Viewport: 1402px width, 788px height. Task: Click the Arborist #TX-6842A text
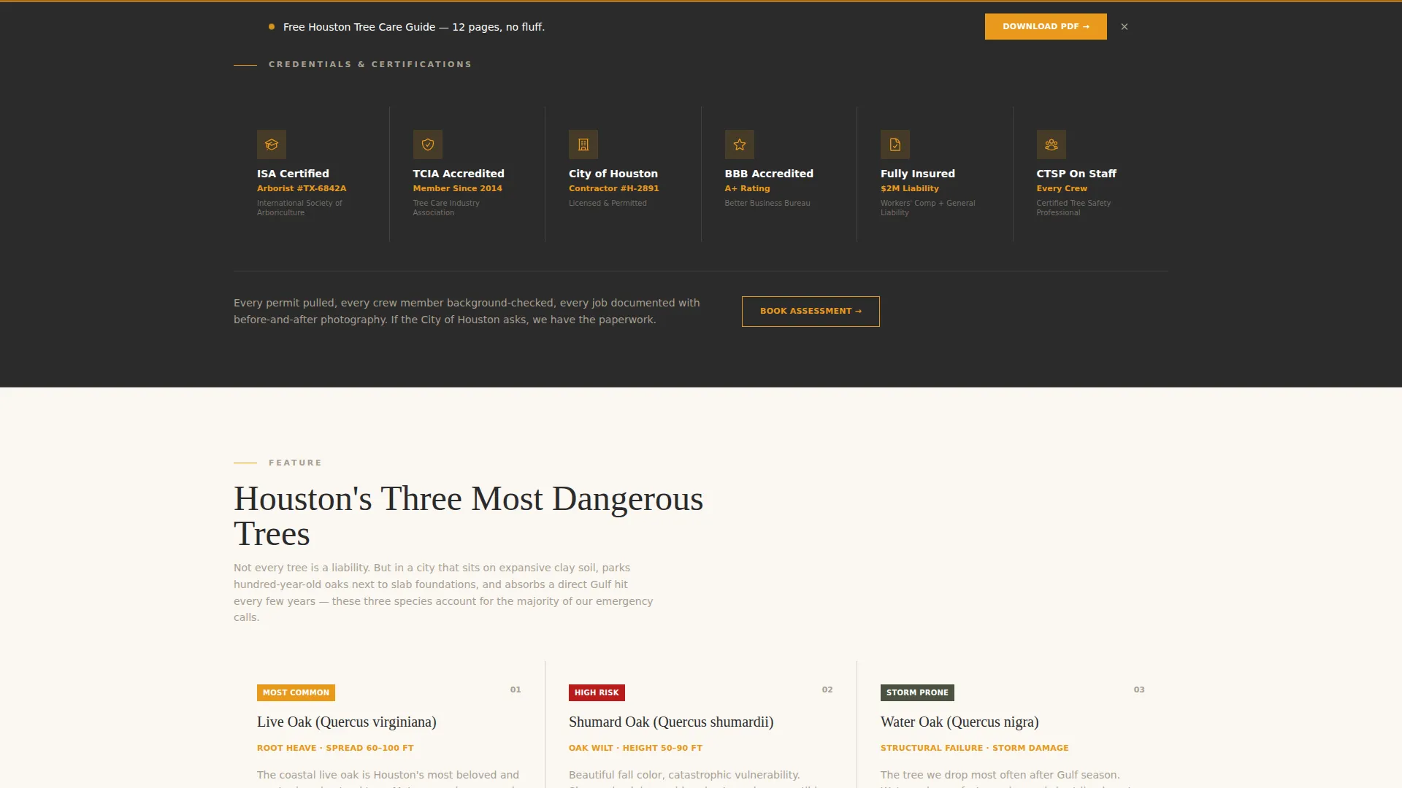[x=302, y=188]
